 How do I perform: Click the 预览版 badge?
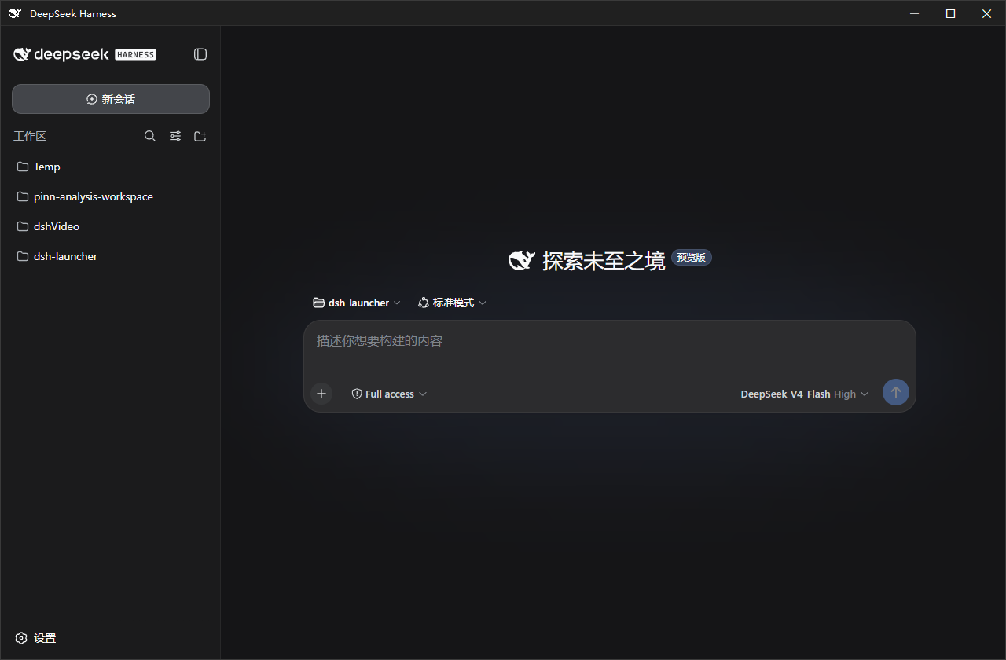click(x=692, y=257)
